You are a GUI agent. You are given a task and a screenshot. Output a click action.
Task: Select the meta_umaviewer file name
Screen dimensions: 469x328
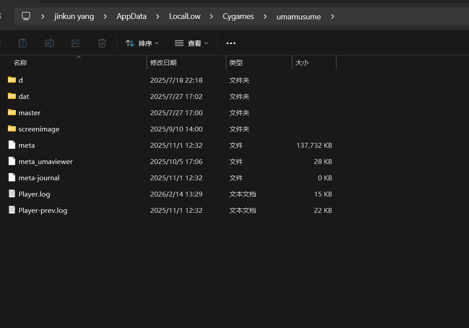45,162
